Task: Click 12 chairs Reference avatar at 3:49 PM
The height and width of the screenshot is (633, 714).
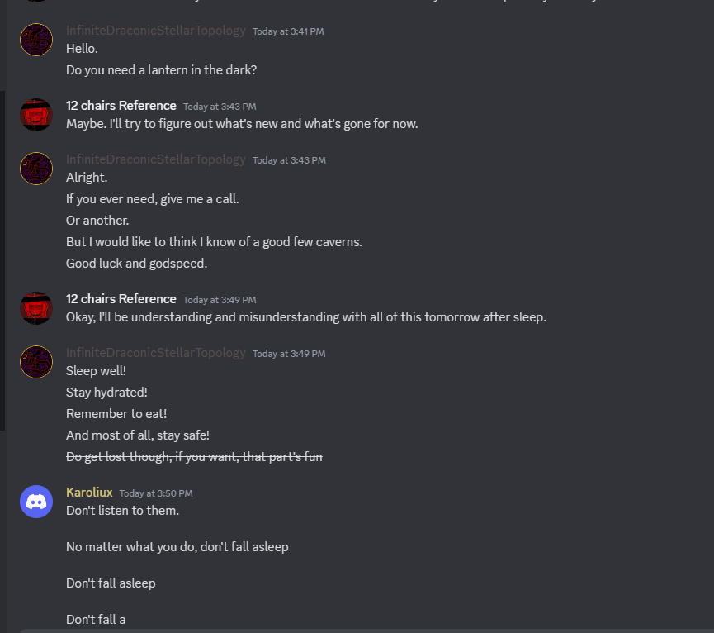Action: (x=36, y=308)
